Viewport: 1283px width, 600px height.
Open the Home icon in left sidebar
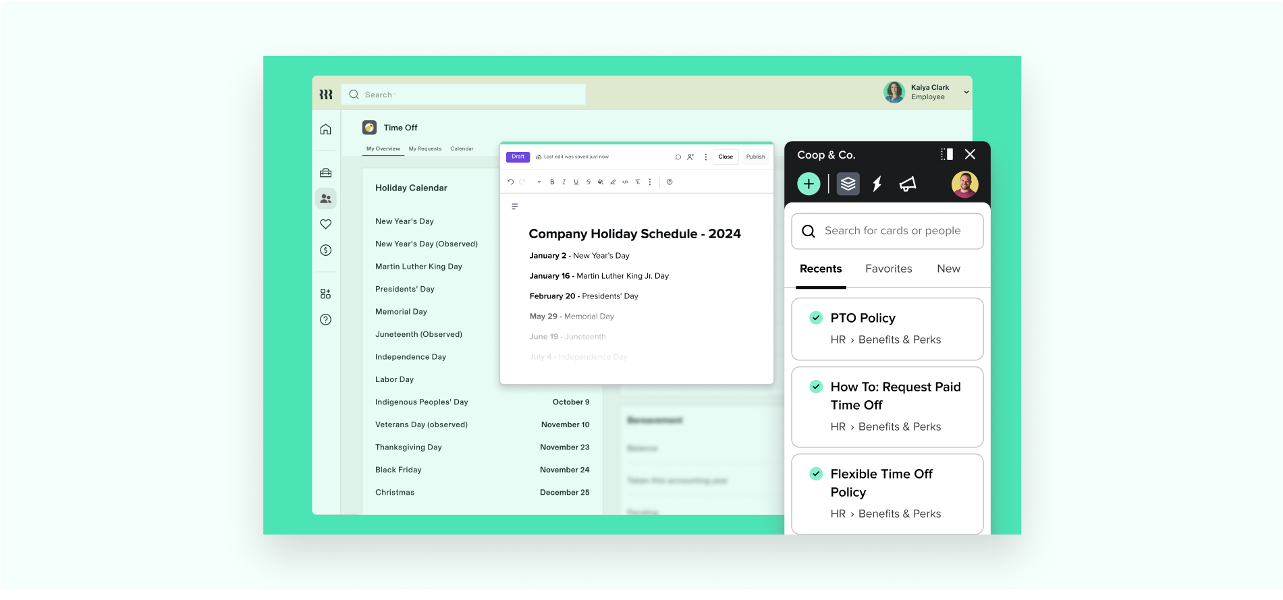point(325,129)
